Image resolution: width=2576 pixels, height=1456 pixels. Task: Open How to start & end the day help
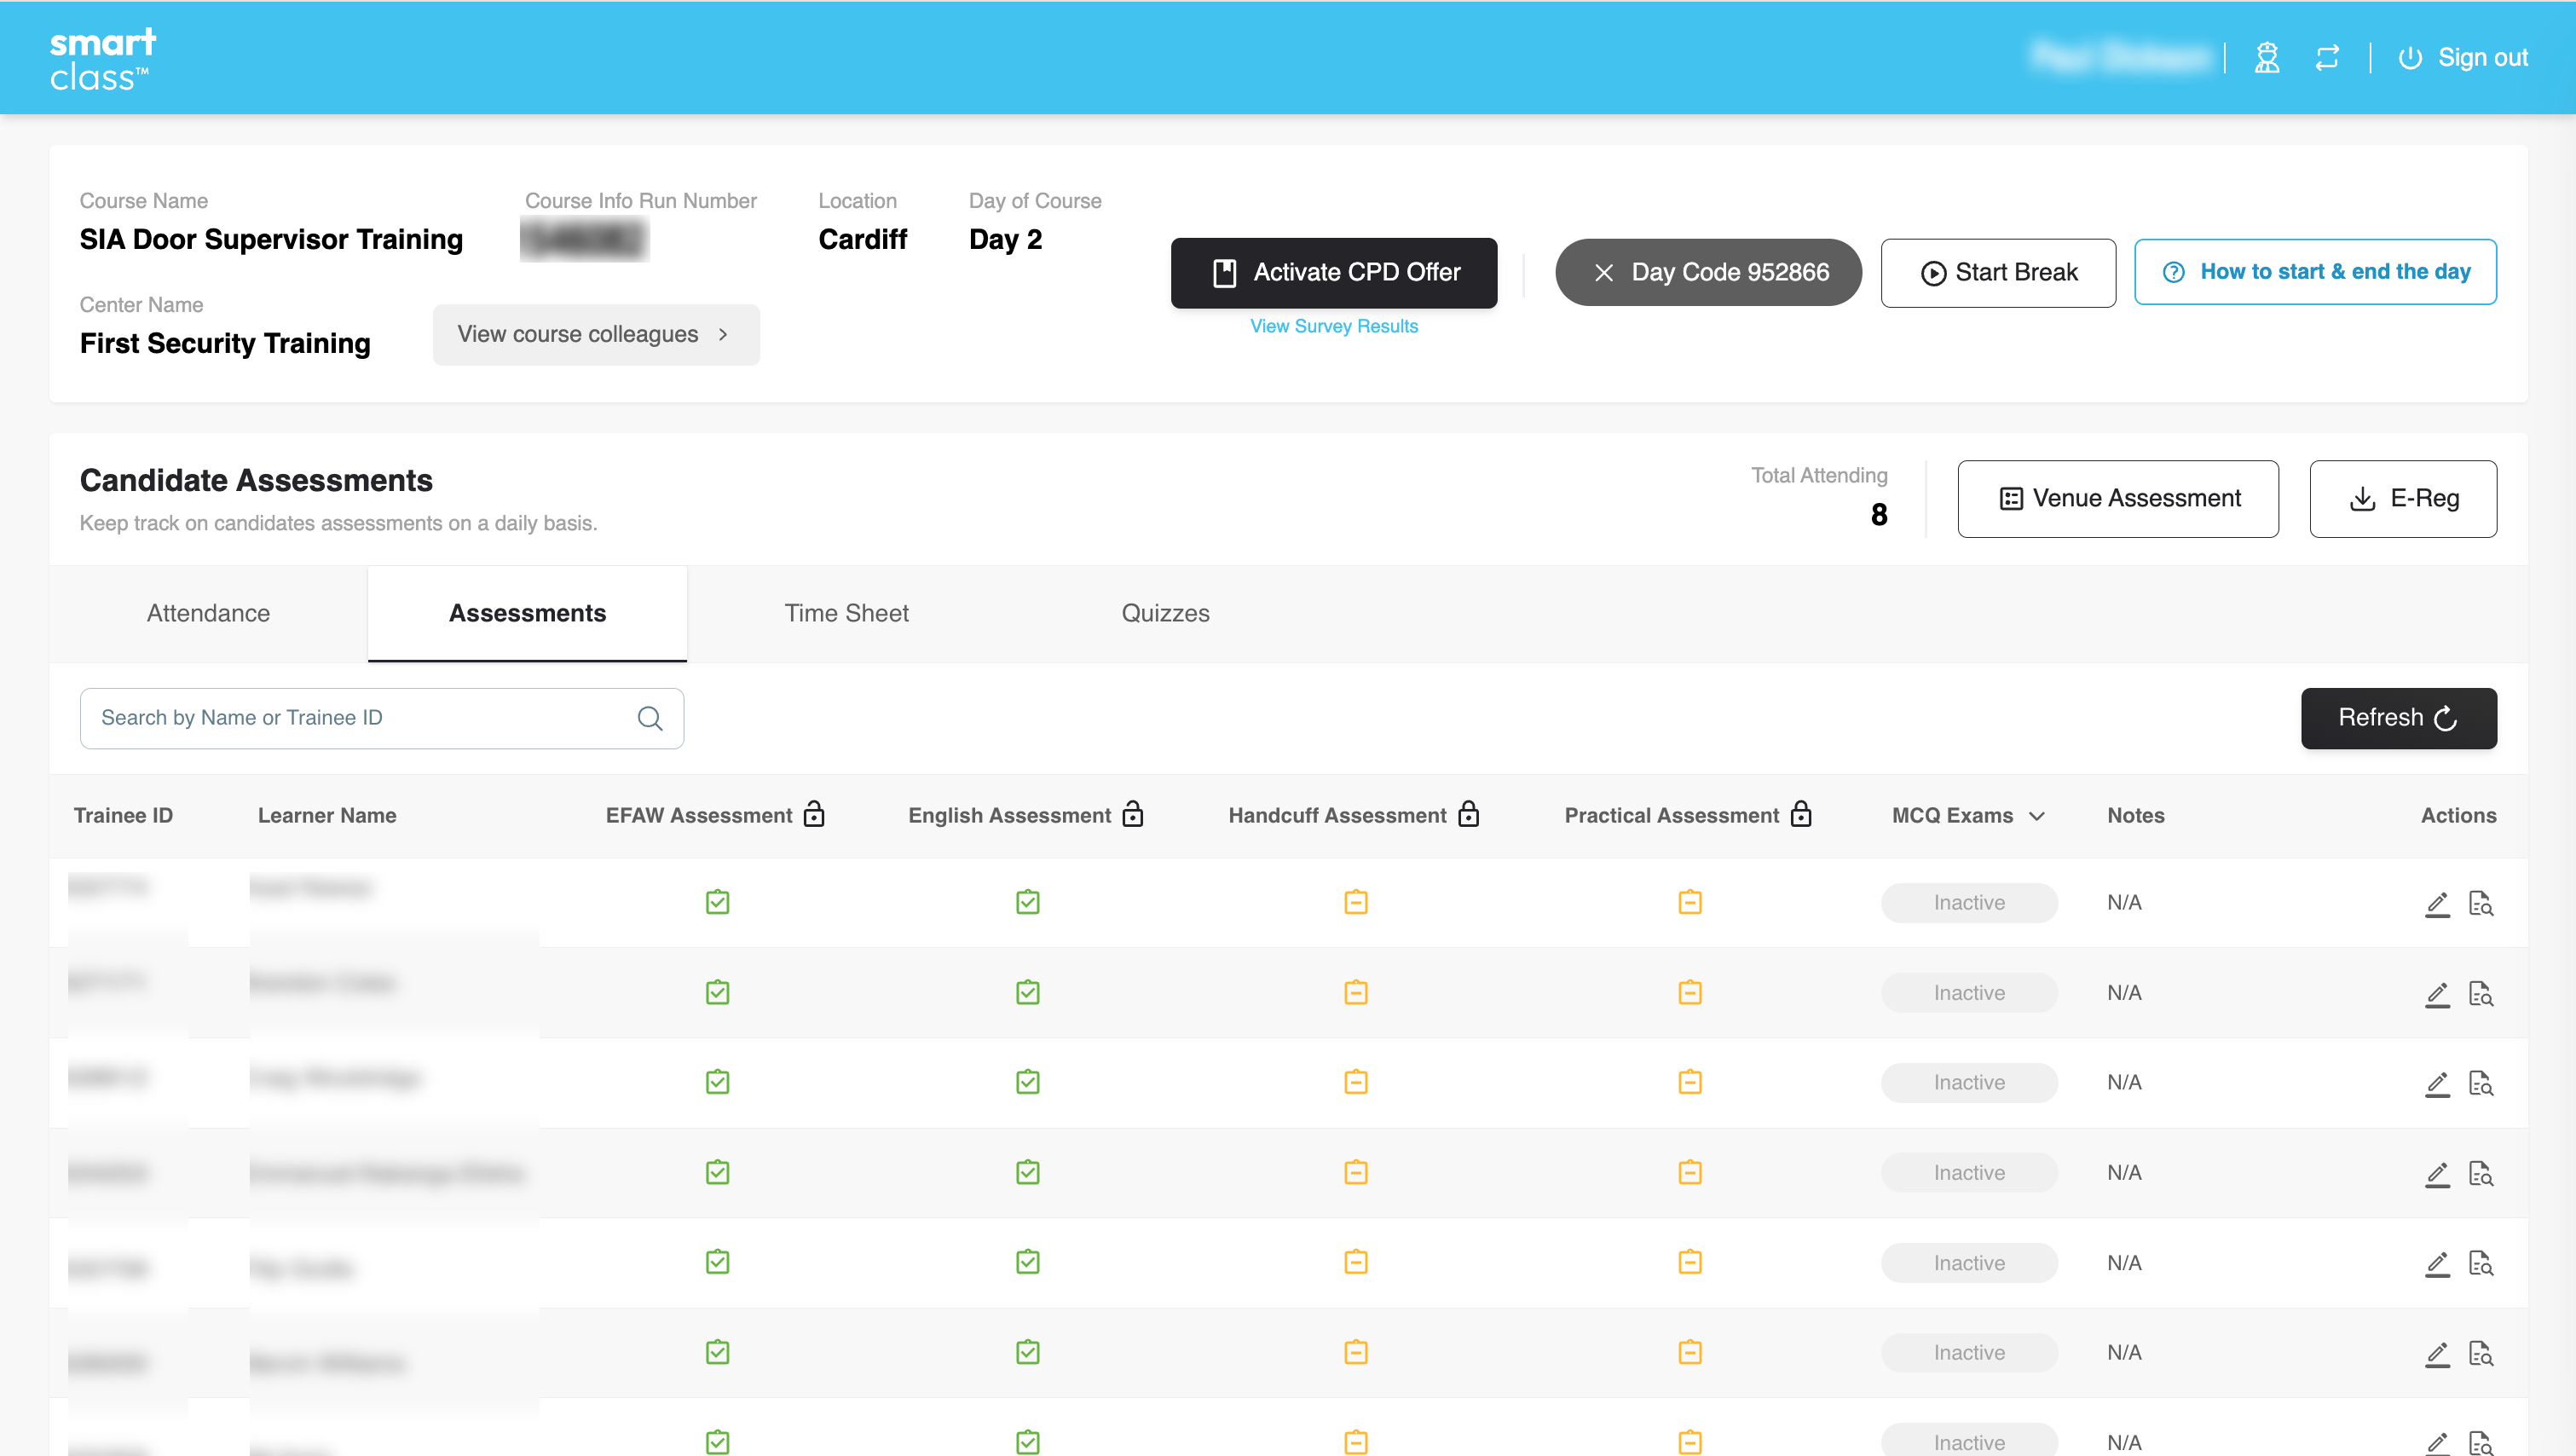[x=2315, y=271]
